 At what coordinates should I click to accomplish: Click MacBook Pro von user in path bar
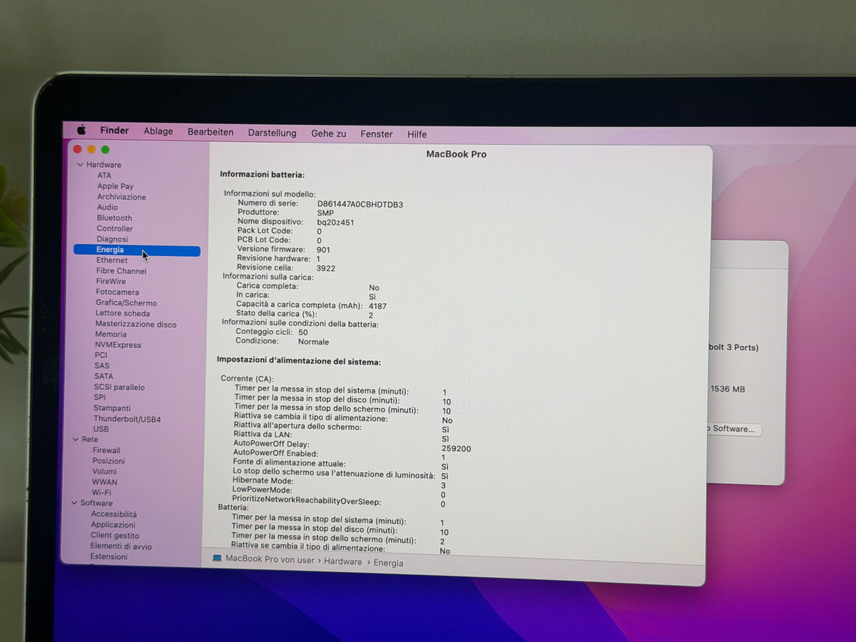(x=270, y=560)
